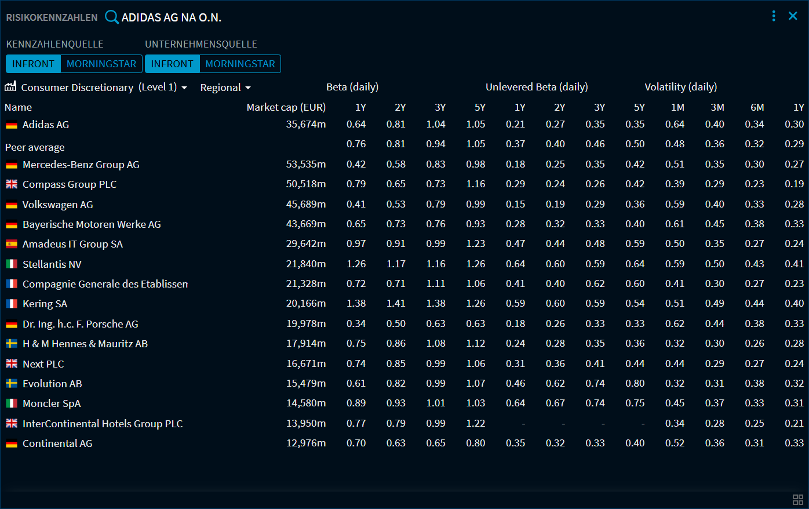This screenshot has width=809, height=509.
Task: Click the Swedish flag next to Evolution AB
Action: [x=10, y=383]
